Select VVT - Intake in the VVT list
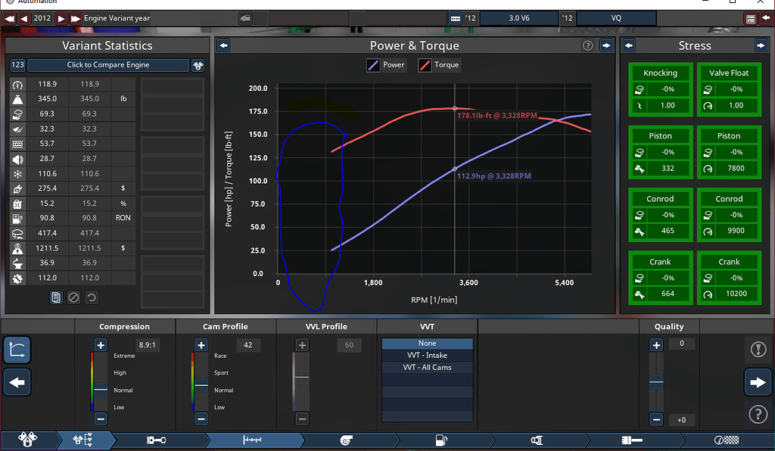 coord(427,355)
